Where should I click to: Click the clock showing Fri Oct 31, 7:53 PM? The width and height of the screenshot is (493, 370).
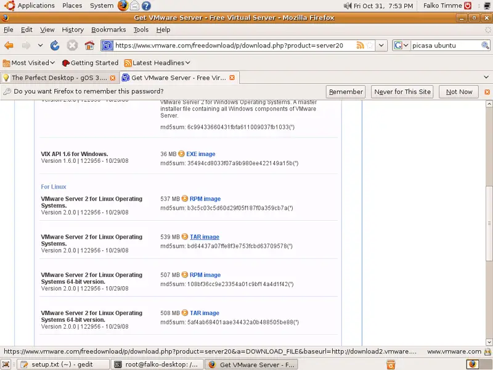[x=383, y=6]
